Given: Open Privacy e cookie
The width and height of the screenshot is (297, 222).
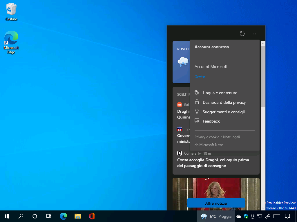Looking at the screenshot, I should pyautogui.click(x=207, y=137).
